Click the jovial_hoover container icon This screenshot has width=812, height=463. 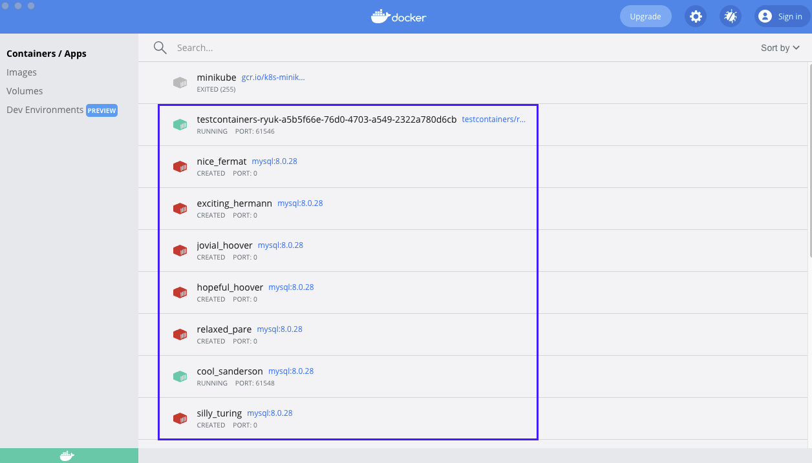click(x=180, y=251)
